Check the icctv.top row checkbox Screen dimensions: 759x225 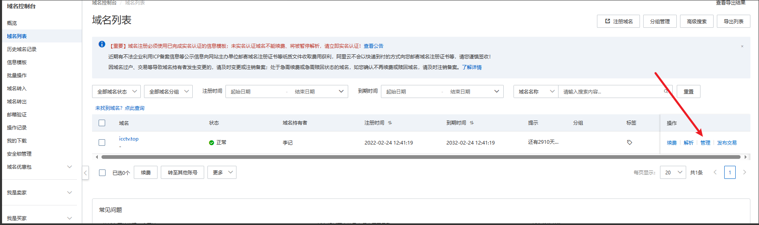click(102, 143)
